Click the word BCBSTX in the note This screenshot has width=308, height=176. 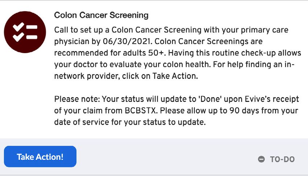click(141, 111)
